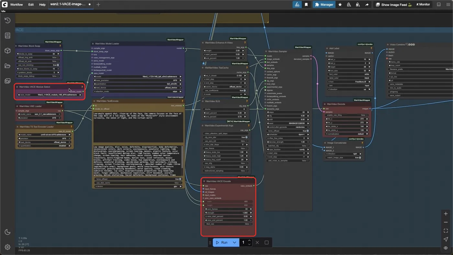Image resolution: width=453 pixels, height=255 pixels.
Task: Open the node library cube icon
Action: coord(7,51)
